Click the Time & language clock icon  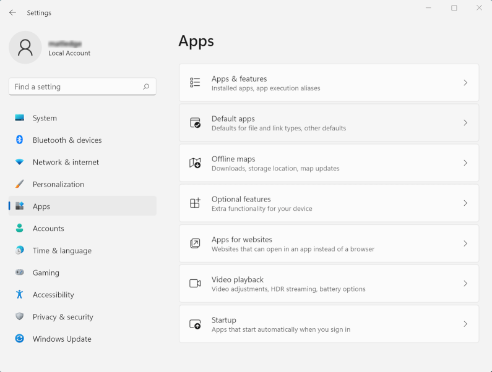tap(19, 250)
